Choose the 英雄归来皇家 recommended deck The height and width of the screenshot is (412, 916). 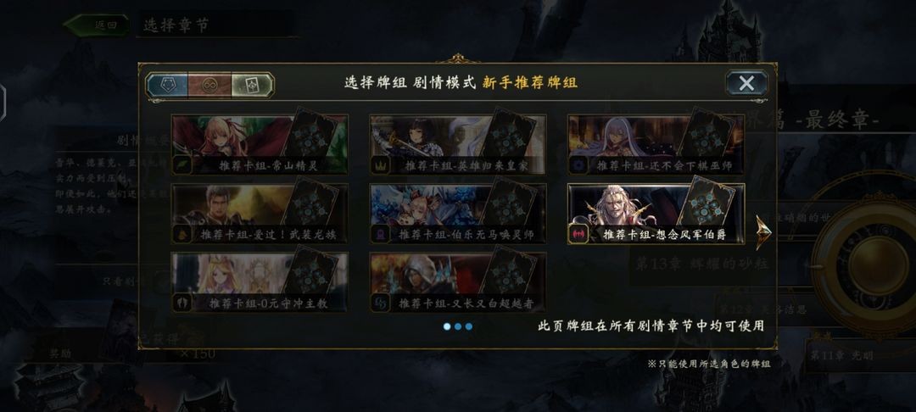click(458, 144)
